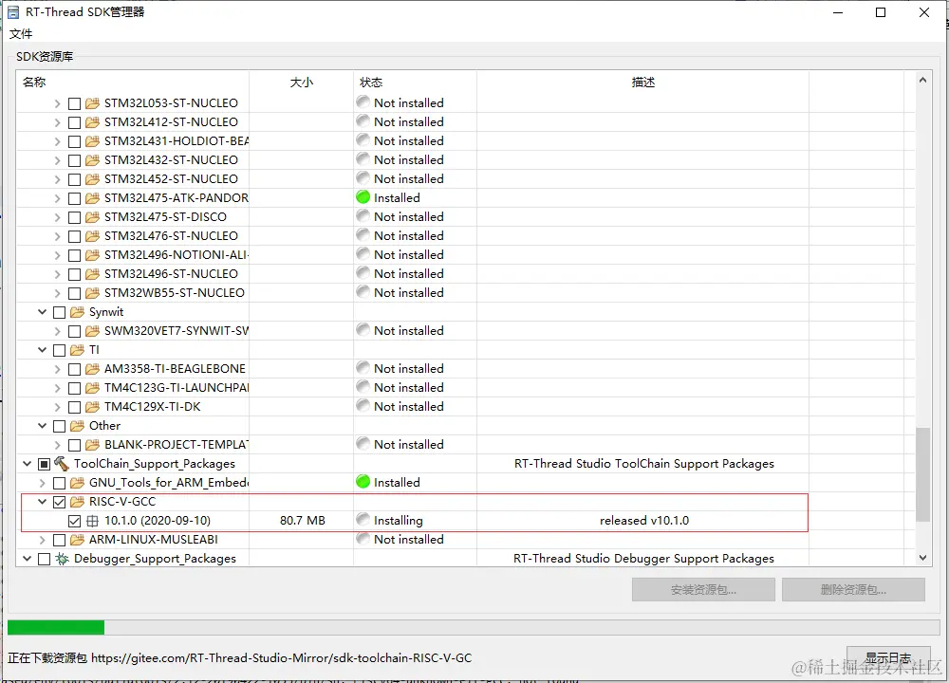Tick the TM4C123G-TI-LAUNCHPAD checkbox

(74, 388)
